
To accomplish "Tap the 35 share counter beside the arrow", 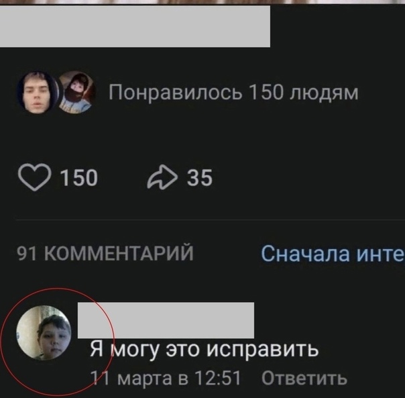I will pos(200,178).
